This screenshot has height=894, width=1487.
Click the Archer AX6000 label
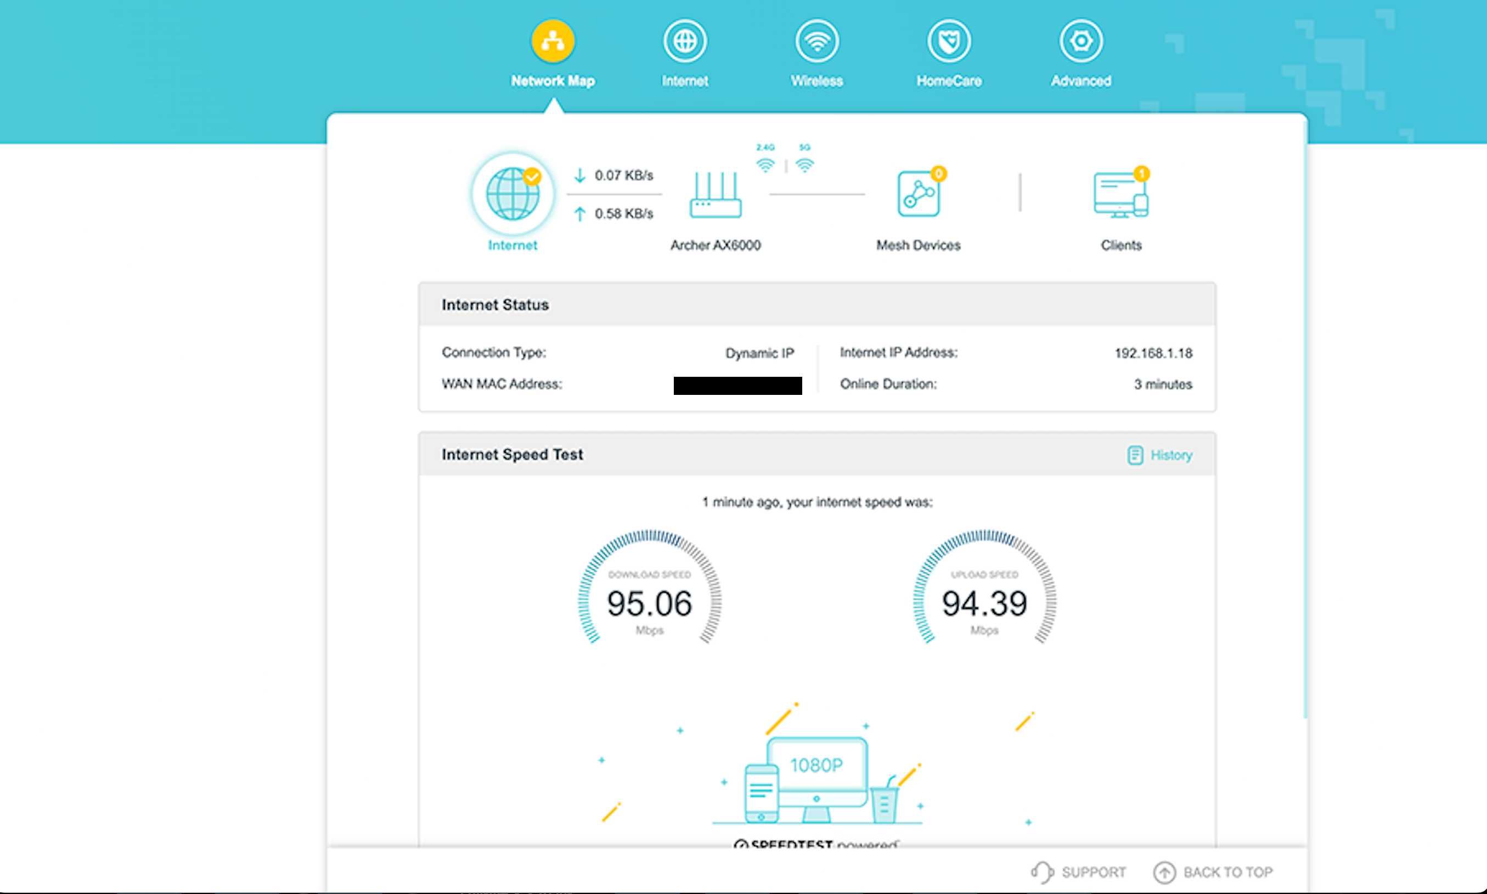click(x=715, y=245)
